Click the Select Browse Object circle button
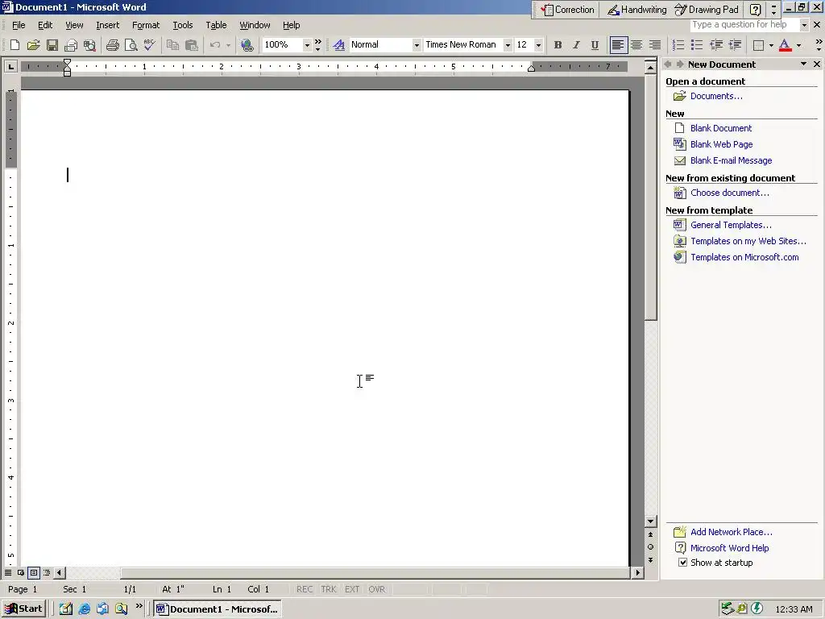The height and width of the screenshot is (619, 825). point(650,547)
